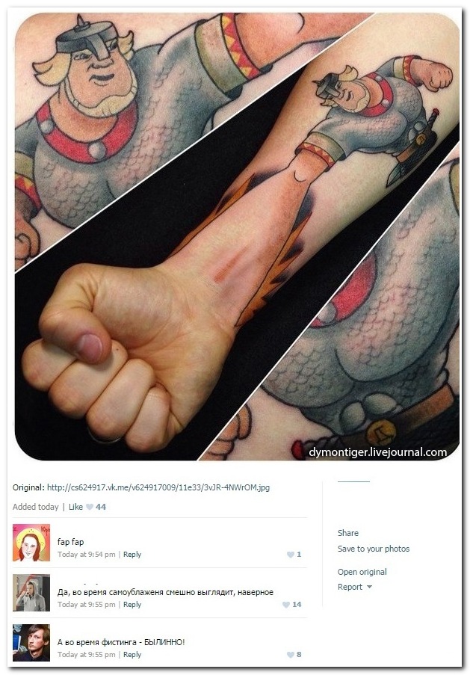Viewport: 470px width, 675px height.
Task: Click 'Open original' link
Action: [x=362, y=572]
